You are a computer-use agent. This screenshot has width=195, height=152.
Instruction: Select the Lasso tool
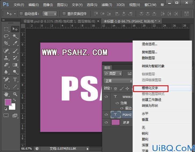click(6, 36)
